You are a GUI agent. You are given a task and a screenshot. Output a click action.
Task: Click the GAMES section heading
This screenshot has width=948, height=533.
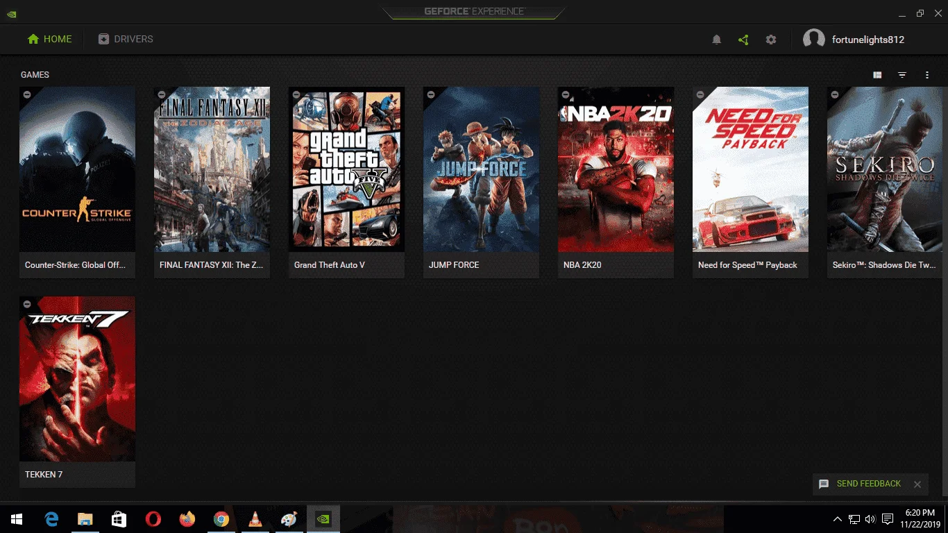pos(35,75)
